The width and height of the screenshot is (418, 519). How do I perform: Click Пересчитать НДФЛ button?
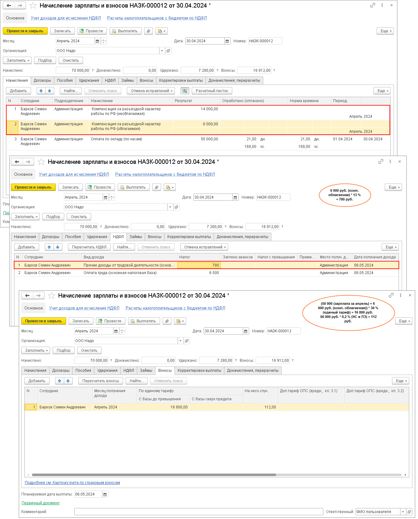(x=89, y=247)
